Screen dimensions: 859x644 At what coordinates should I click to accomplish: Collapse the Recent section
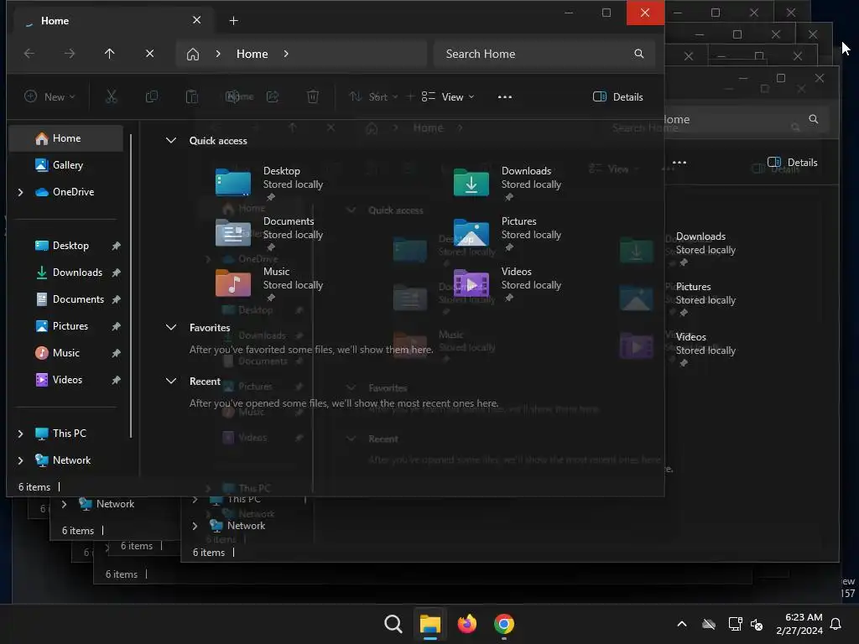point(171,382)
